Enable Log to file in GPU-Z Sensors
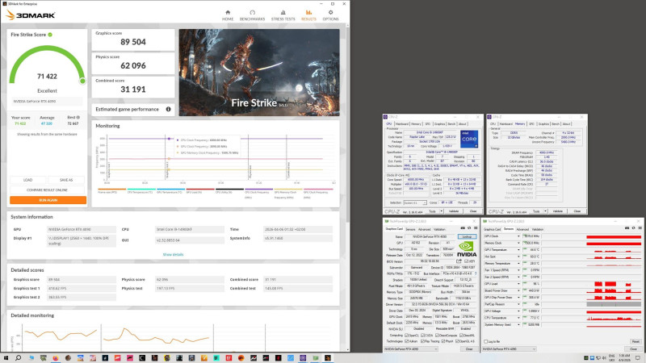 pos(486,341)
